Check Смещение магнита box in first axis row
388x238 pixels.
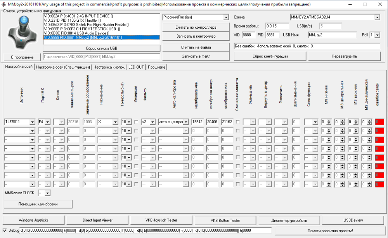(x=238, y=122)
